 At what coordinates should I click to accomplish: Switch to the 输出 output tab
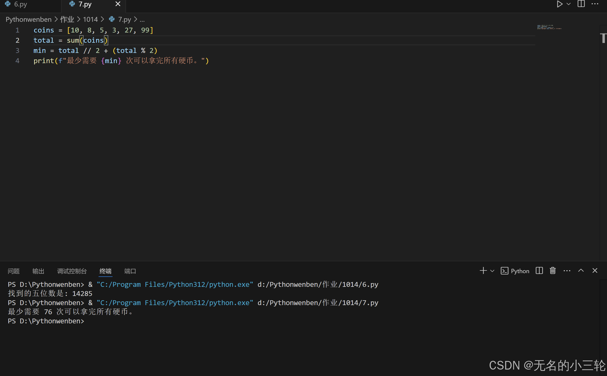[x=38, y=271]
